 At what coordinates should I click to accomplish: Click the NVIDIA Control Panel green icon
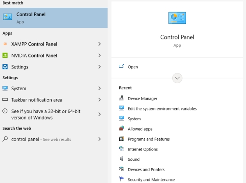tap(5, 55)
